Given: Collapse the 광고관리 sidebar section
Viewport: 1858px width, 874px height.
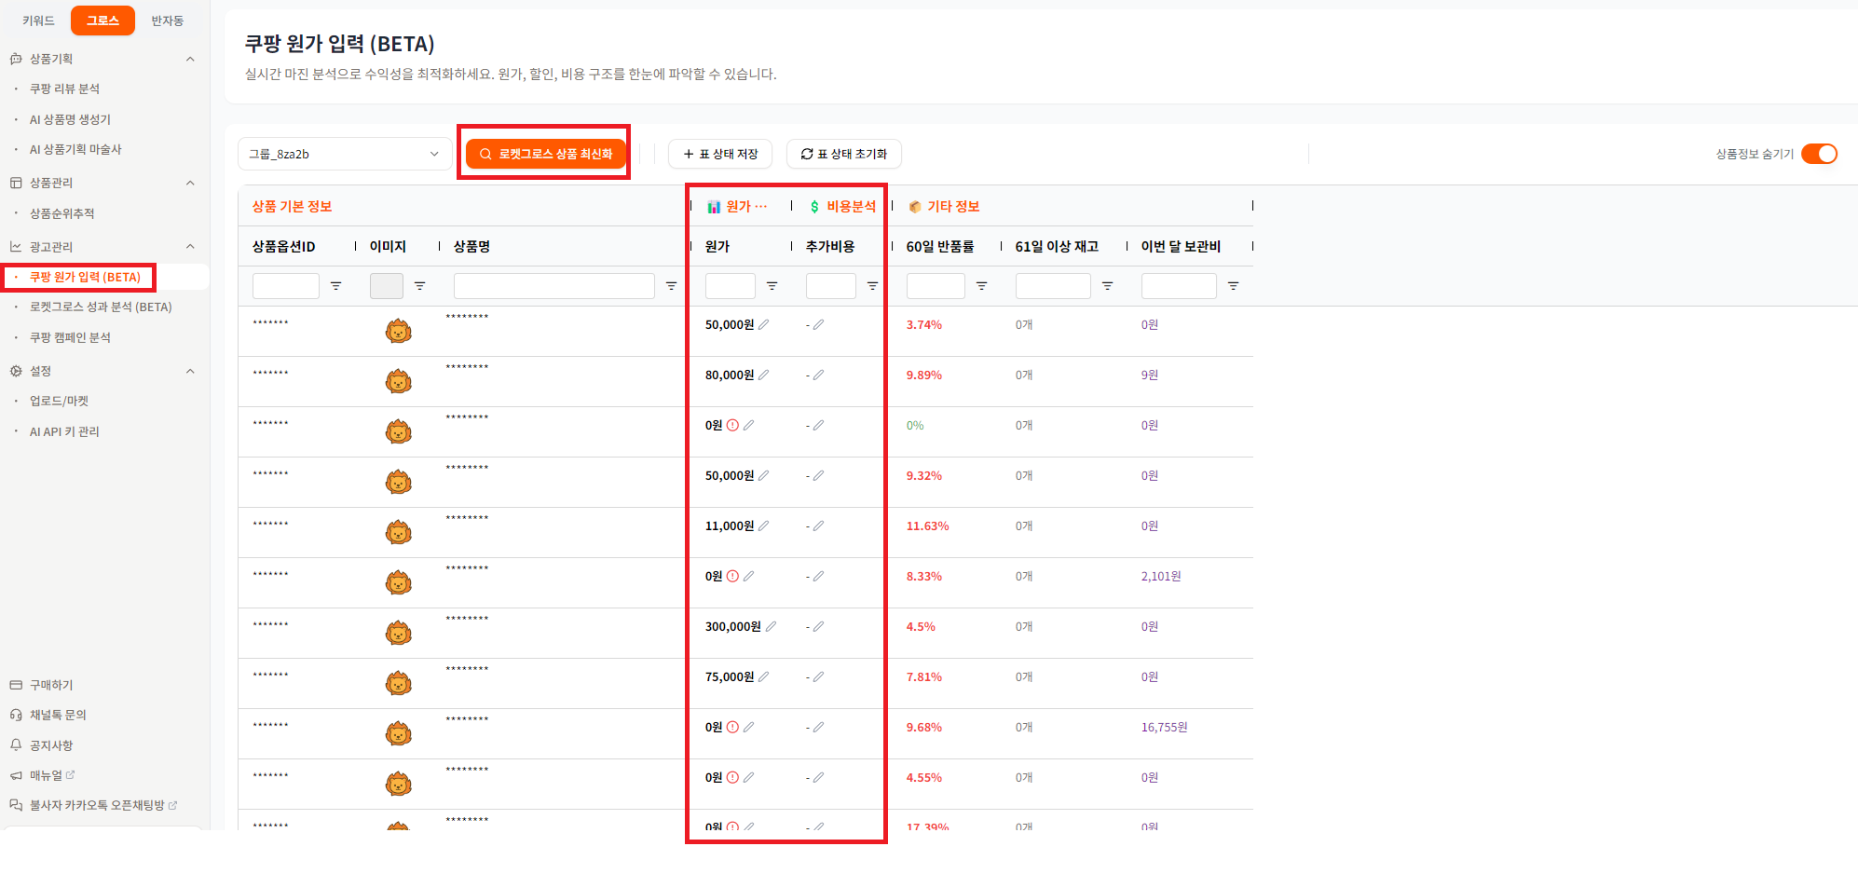Looking at the screenshot, I should pyautogui.click(x=190, y=247).
